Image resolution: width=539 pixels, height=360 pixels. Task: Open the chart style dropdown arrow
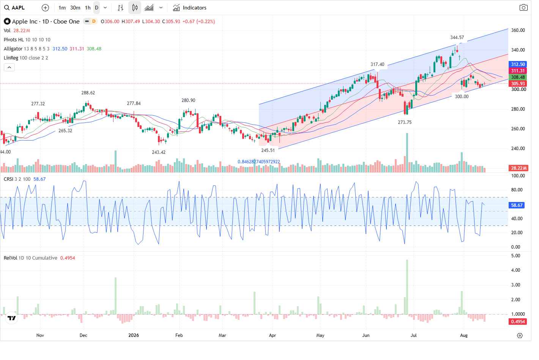[x=161, y=8]
